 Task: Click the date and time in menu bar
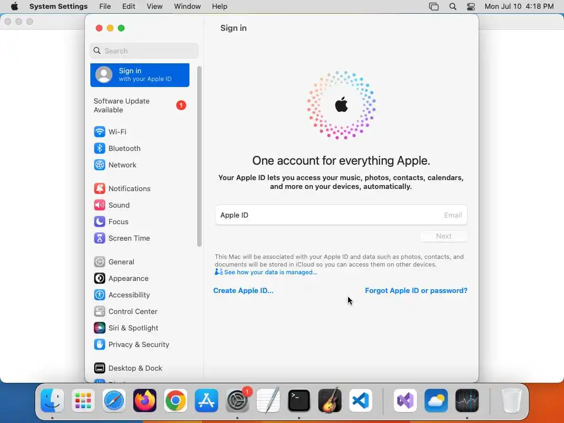[x=519, y=7]
